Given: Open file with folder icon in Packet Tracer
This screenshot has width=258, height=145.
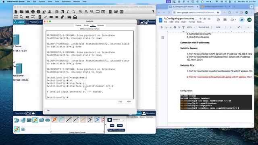Looking at the screenshot, I should point(21,12).
